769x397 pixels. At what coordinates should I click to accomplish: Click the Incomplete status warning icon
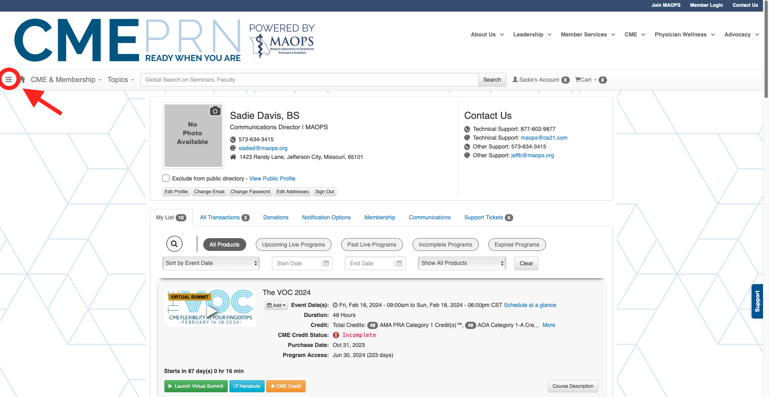pos(336,335)
